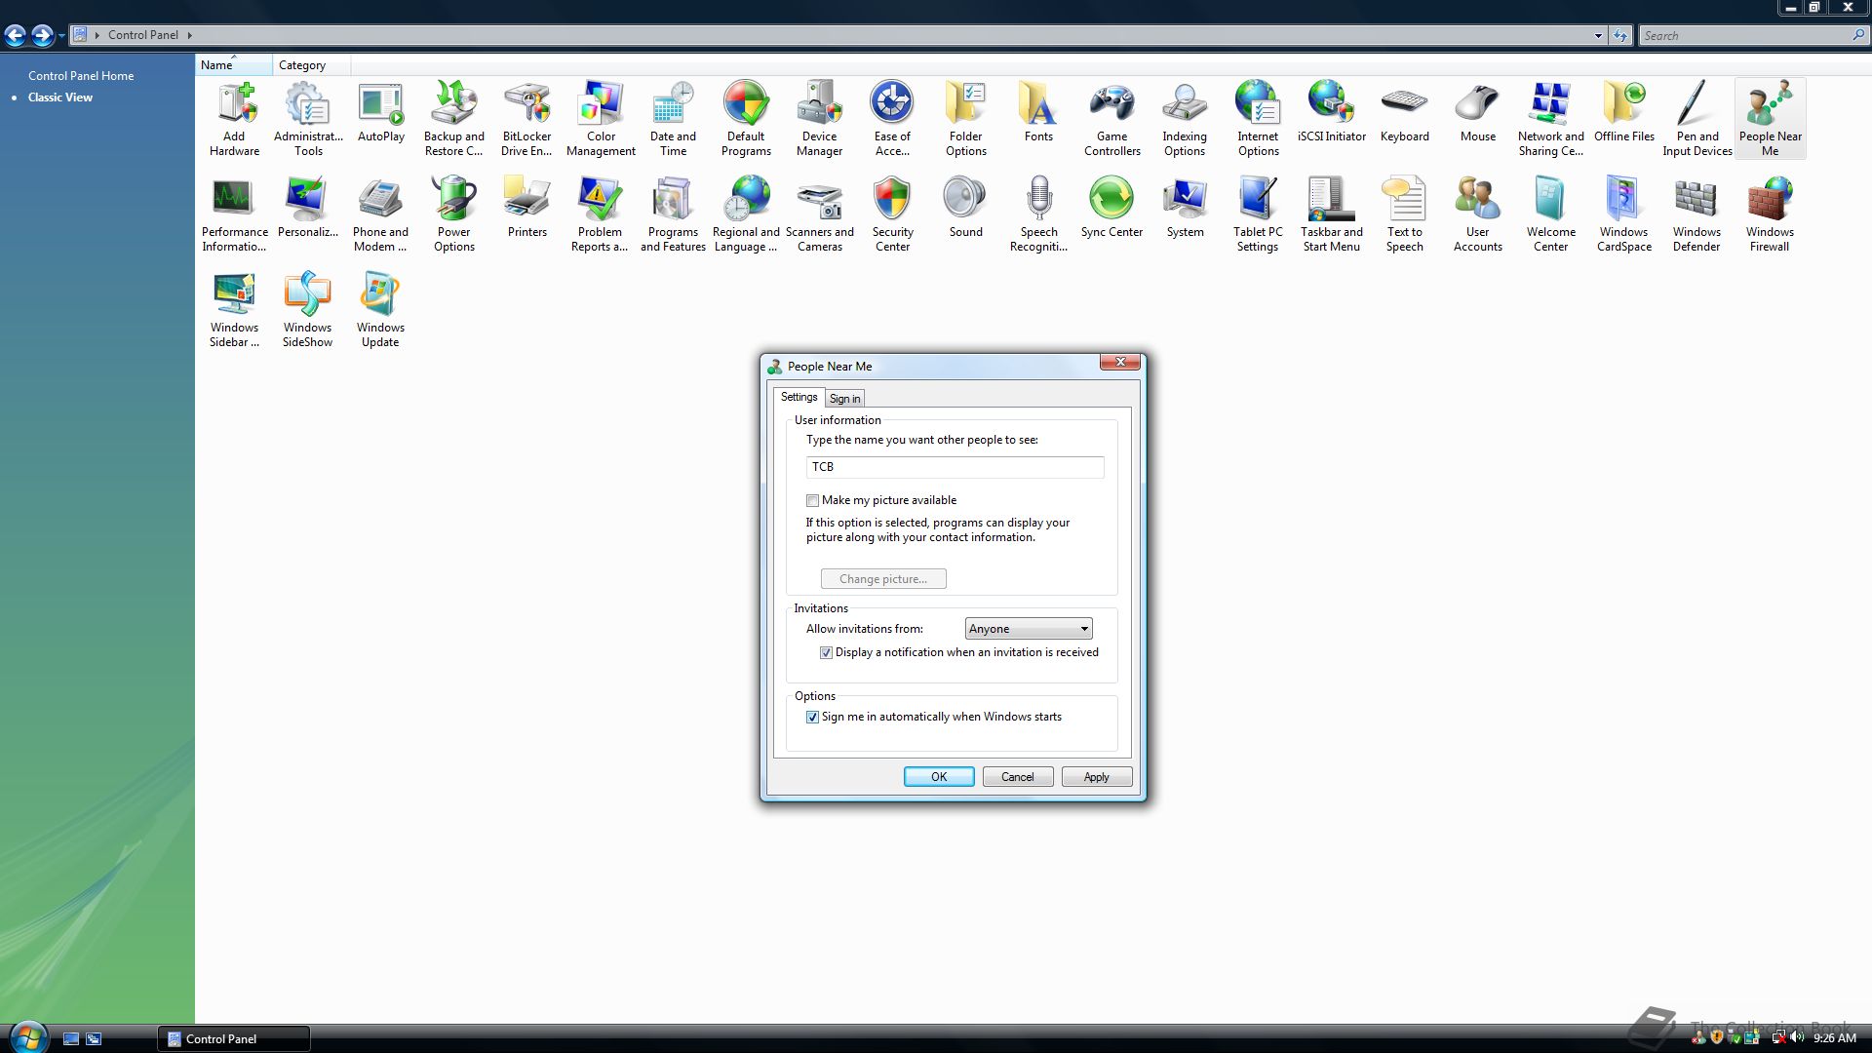Open Device Manager icon
The width and height of the screenshot is (1872, 1053).
coord(819,118)
